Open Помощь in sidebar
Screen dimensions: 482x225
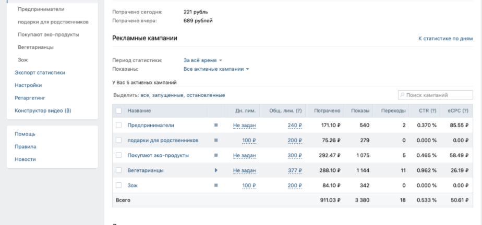coord(25,134)
